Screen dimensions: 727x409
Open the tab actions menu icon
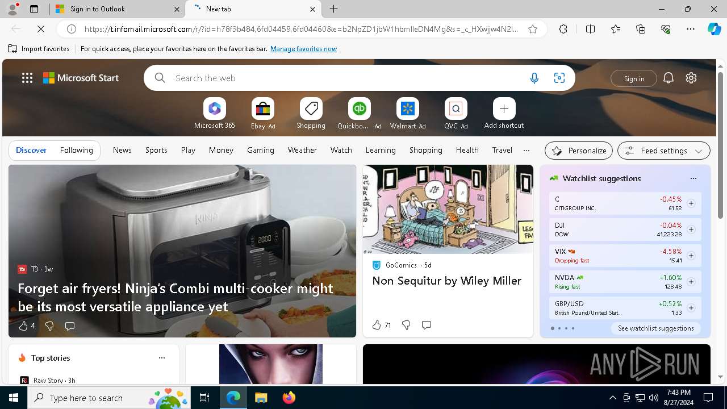tap(34, 9)
